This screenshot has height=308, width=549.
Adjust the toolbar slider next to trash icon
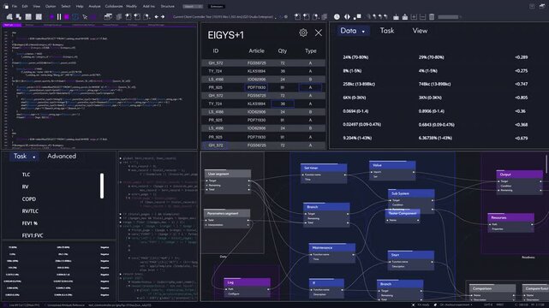point(448,17)
